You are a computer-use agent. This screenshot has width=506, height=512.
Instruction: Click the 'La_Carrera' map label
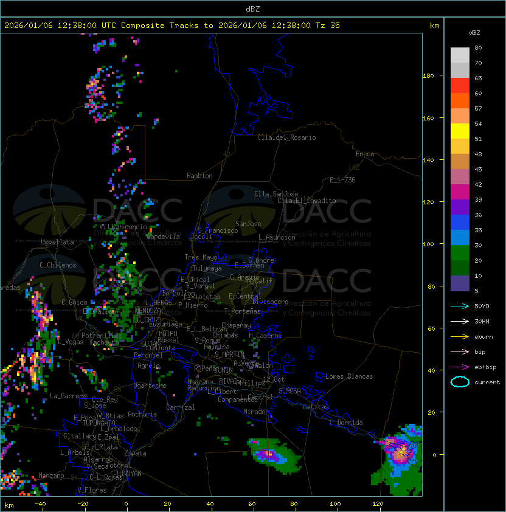pos(68,396)
